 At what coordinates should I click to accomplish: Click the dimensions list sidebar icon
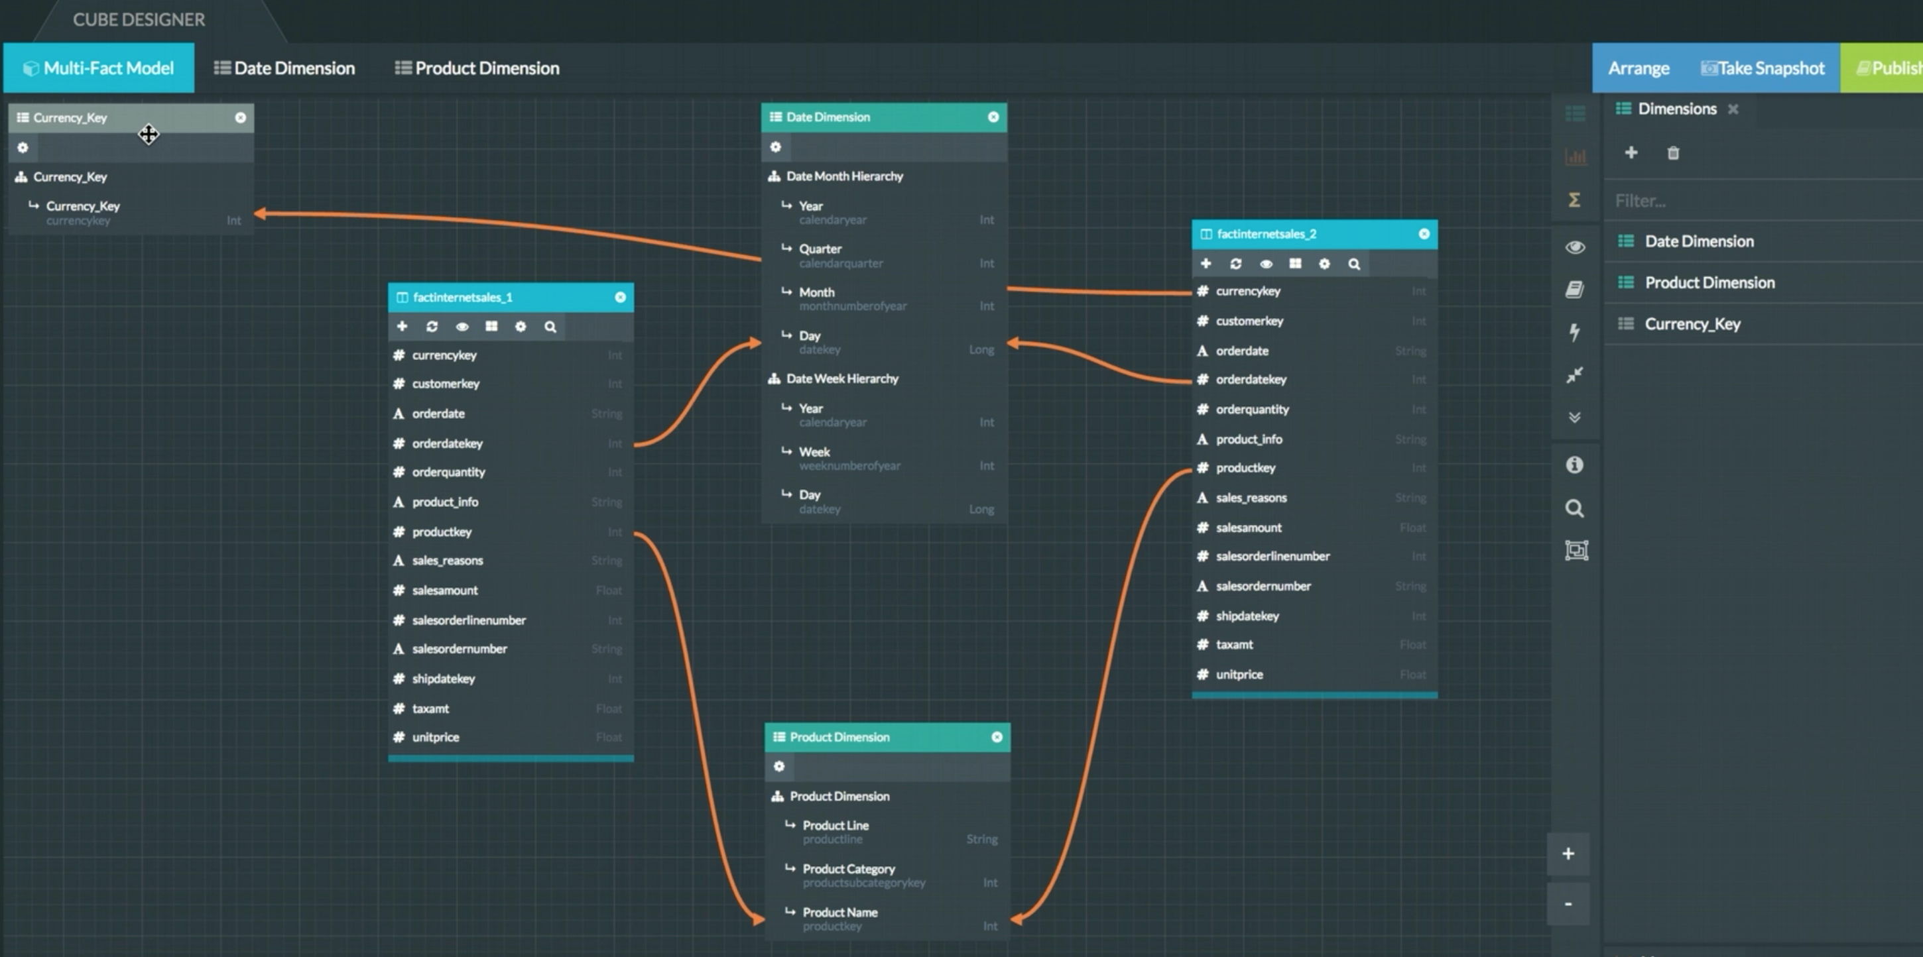[1575, 114]
